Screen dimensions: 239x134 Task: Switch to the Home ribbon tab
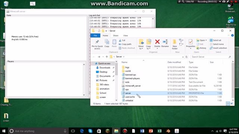pos(105,35)
